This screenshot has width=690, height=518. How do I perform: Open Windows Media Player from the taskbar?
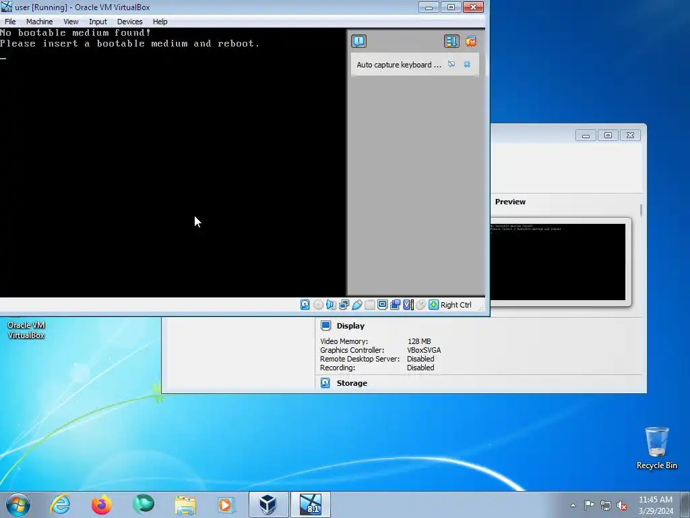(x=226, y=505)
